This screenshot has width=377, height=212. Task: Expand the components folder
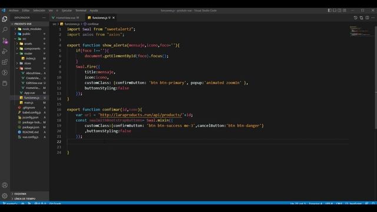tap(29, 48)
